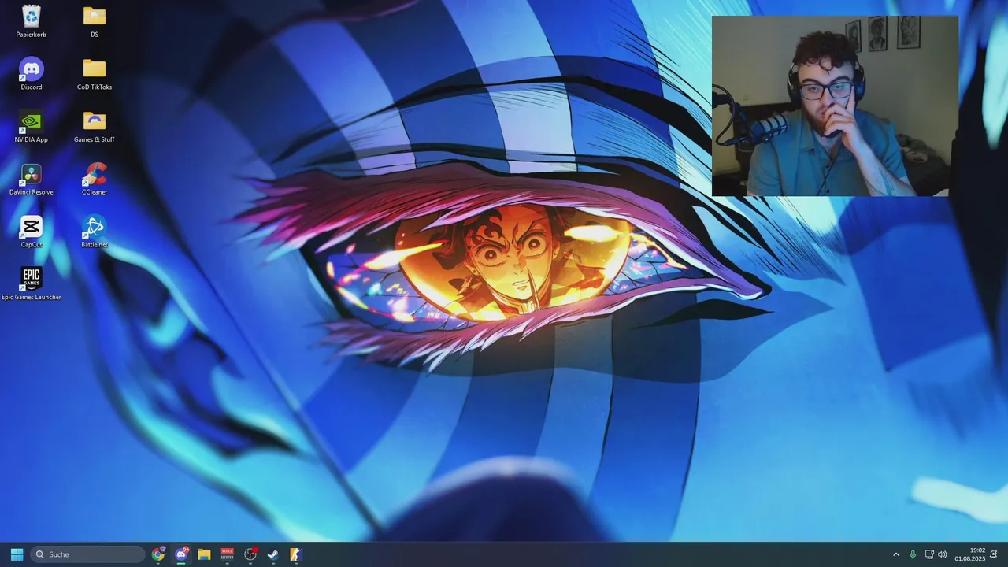Open OBS Studio from the taskbar
The height and width of the screenshot is (567, 1008).
tap(250, 554)
